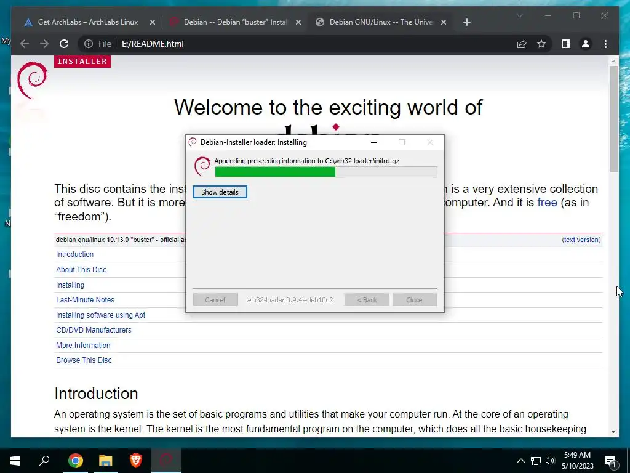Screen dimensions: 630x473
Task: Open the Introduction link
Action: point(74,254)
